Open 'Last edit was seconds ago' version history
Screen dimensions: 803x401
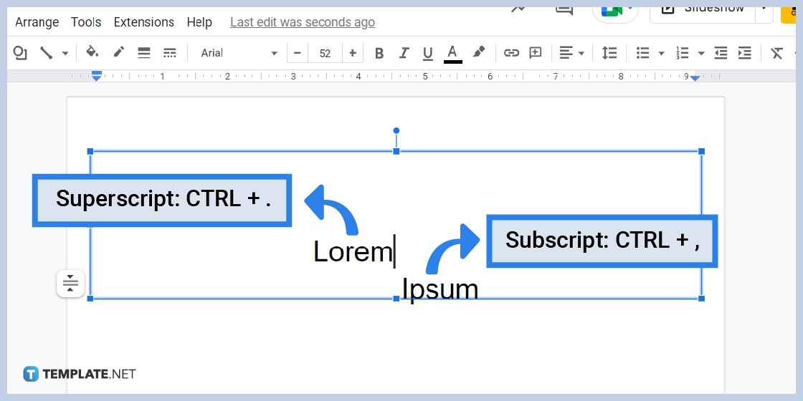click(x=302, y=22)
